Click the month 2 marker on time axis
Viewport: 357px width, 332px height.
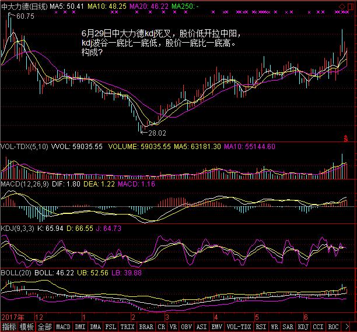pyautogui.click(x=133, y=317)
